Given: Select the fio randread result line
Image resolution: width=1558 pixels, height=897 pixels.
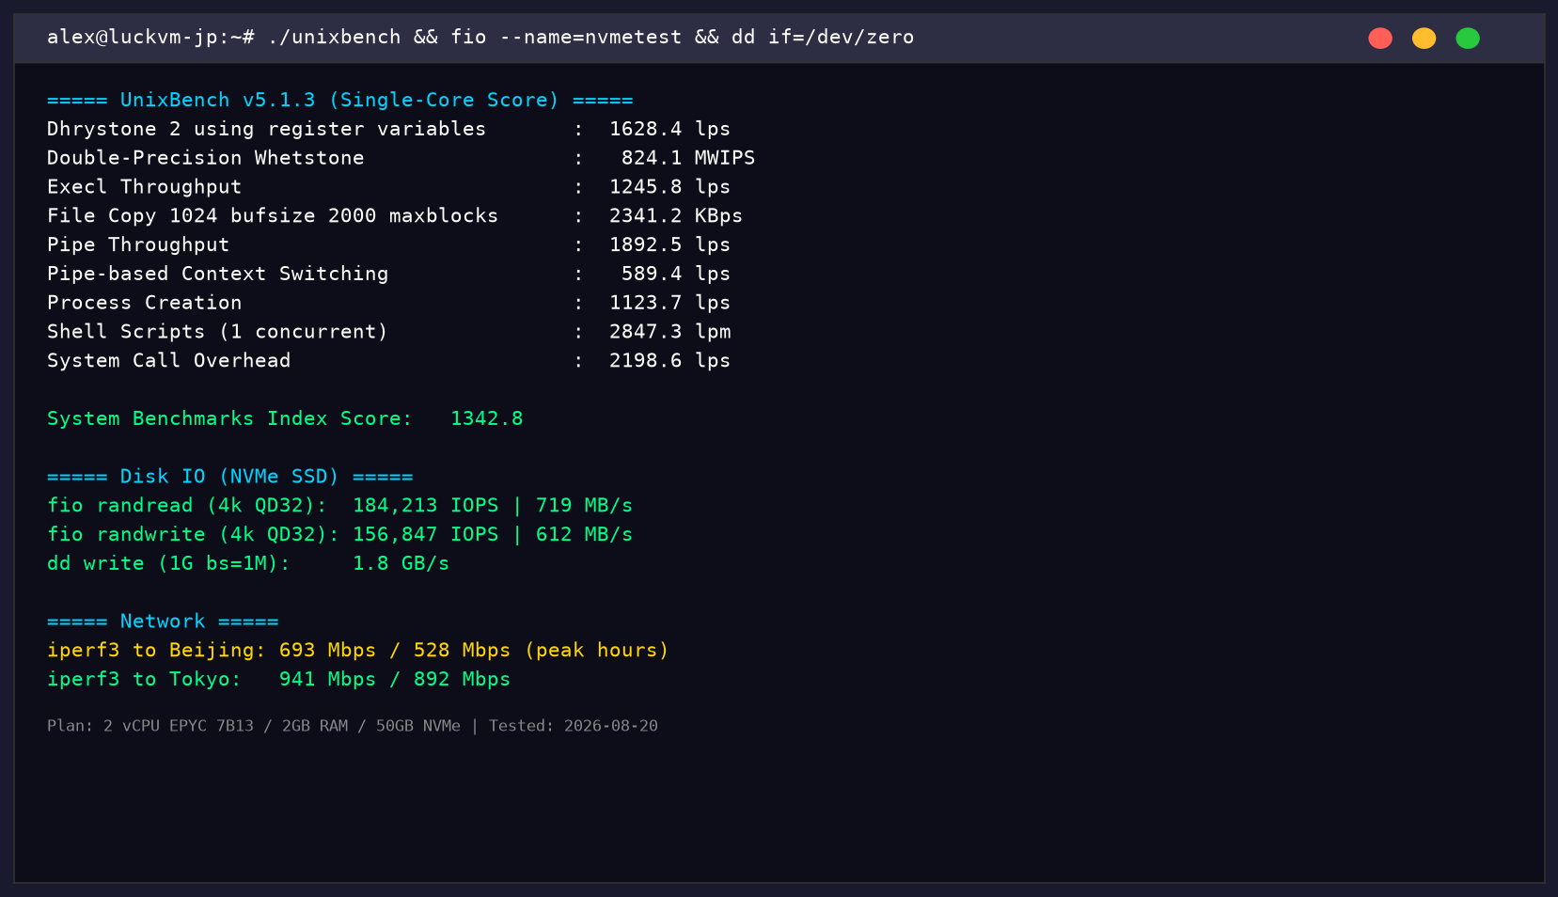Looking at the screenshot, I should [340, 506].
